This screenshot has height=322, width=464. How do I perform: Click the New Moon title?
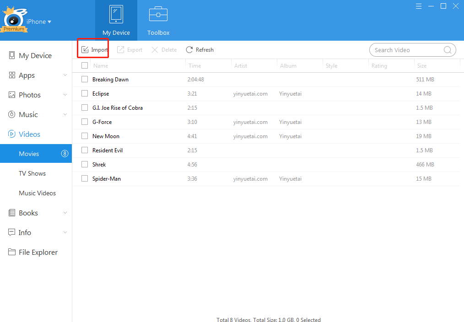106,136
